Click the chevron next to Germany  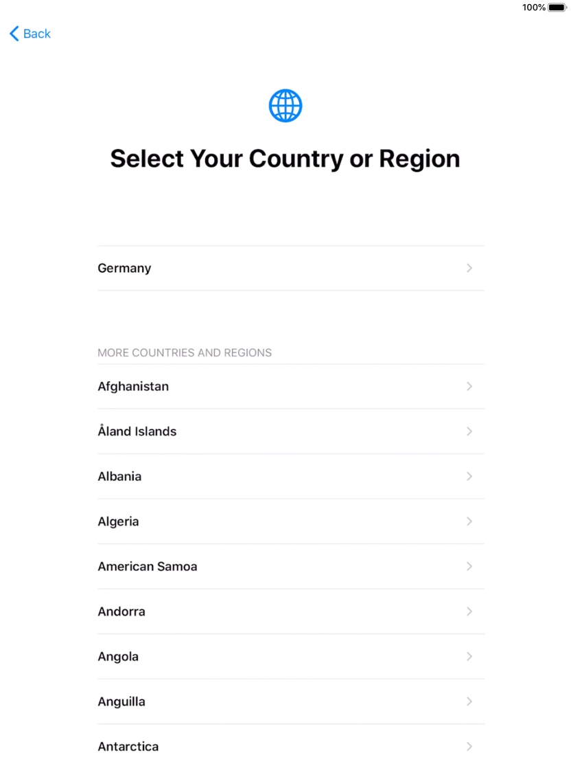469,268
